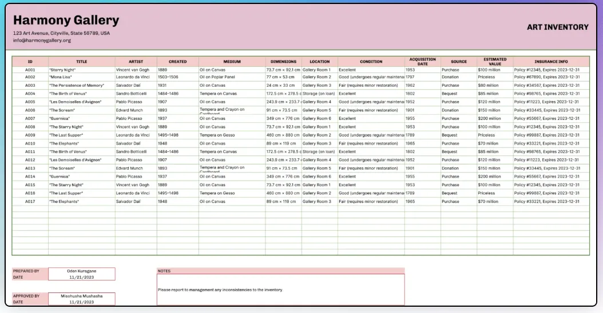Click the LOCATION column header
Viewport: 603px width, 313px height.
(x=320, y=62)
